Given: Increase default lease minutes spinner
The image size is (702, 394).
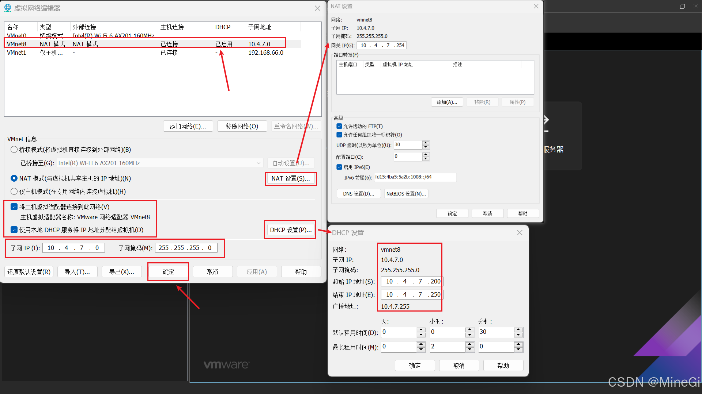Looking at the screenshot, I should pos(518,330).
